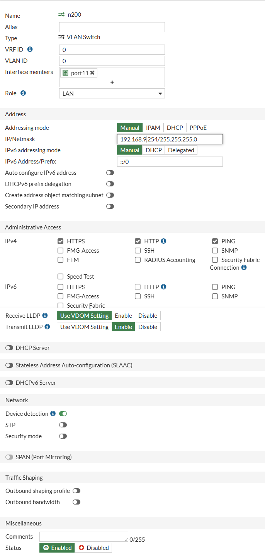Enable SSH for IPv4 administrative access

pos(138,251)
